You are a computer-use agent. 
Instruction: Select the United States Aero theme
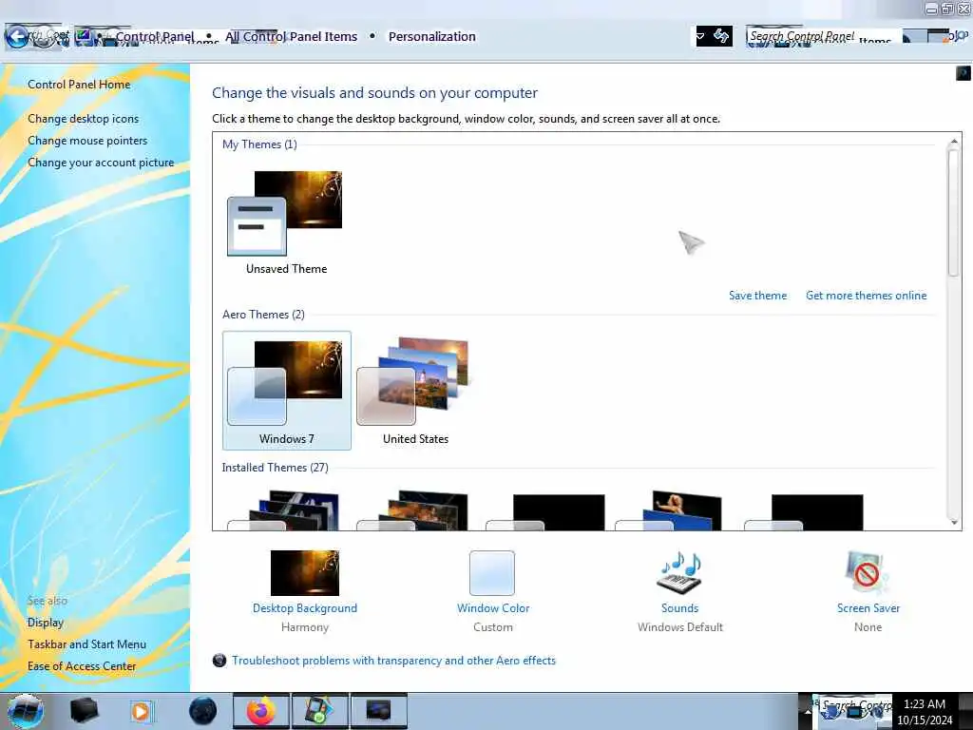tap(415, 391)
